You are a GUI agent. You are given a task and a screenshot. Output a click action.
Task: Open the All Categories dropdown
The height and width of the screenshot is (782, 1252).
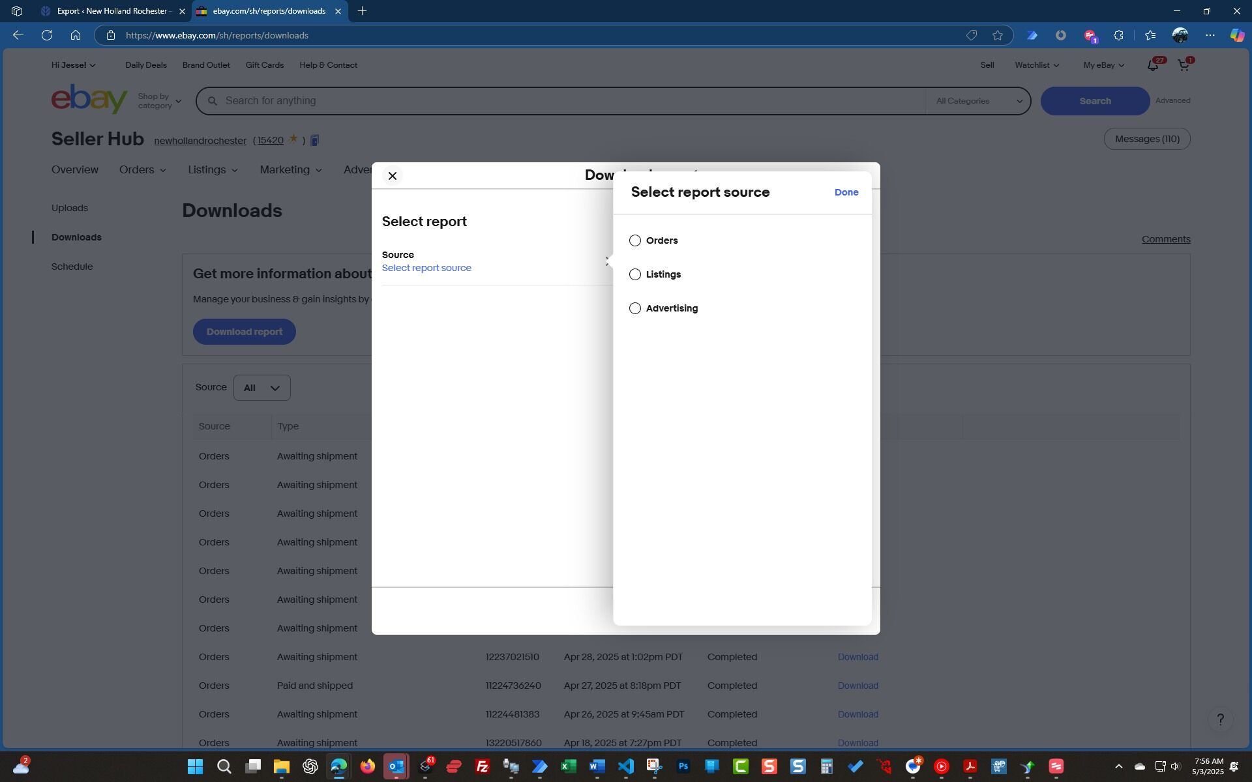(978, 101)
